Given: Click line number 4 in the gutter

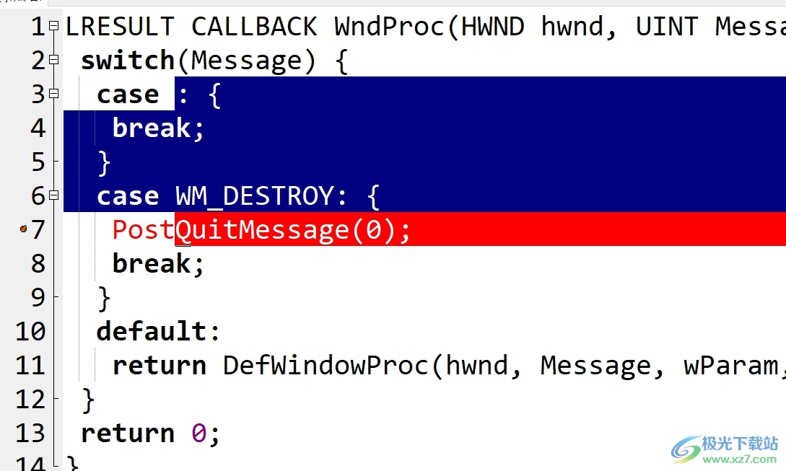Looking at the screenshot, I should (x=38, y=128).
